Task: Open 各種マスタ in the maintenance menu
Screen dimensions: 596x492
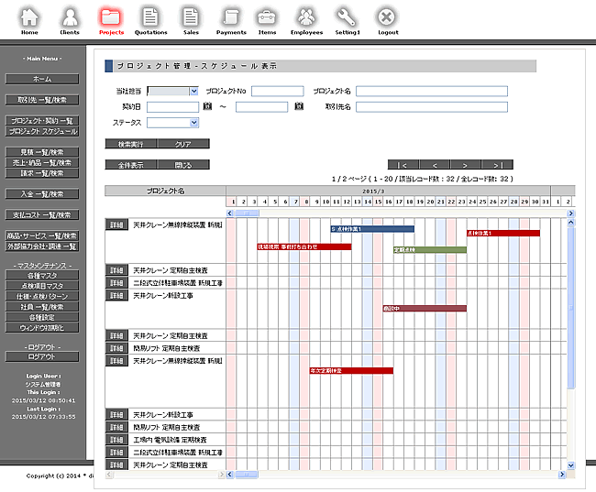Action: (42, 276)
